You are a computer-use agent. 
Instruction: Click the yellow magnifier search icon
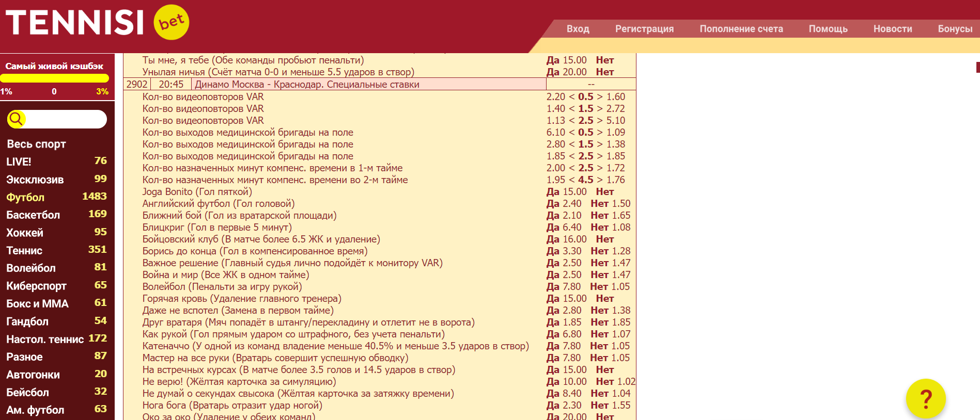pyautogui.click(x=16, y=119)
